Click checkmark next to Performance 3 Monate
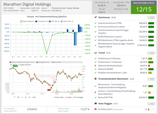The height and width of the screenshot is (114, 158). coord(95,59)
